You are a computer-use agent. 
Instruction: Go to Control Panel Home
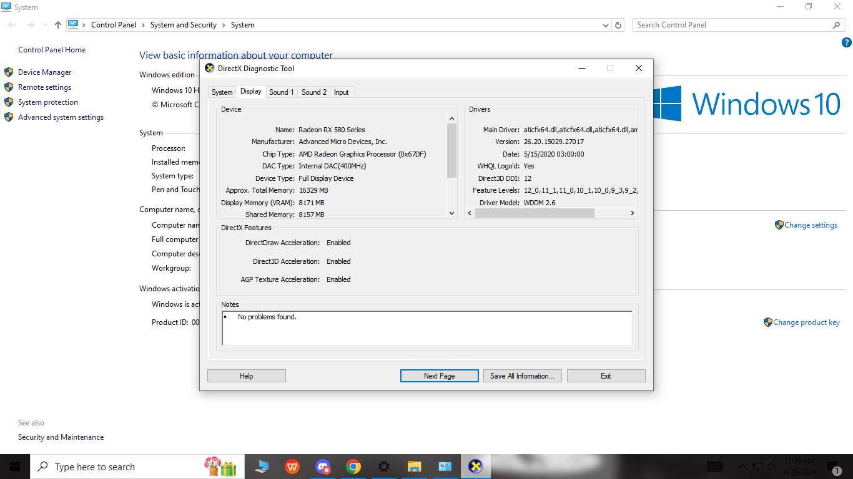click(x=52, y=50)
